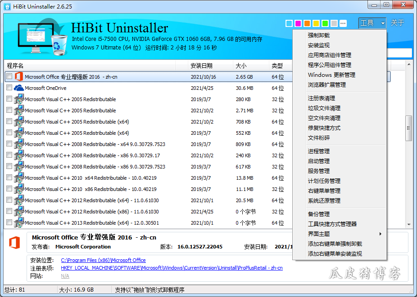Open 浏览器扩展管理
The width and height of the screenshot is (417, 297).
point(340,85)
